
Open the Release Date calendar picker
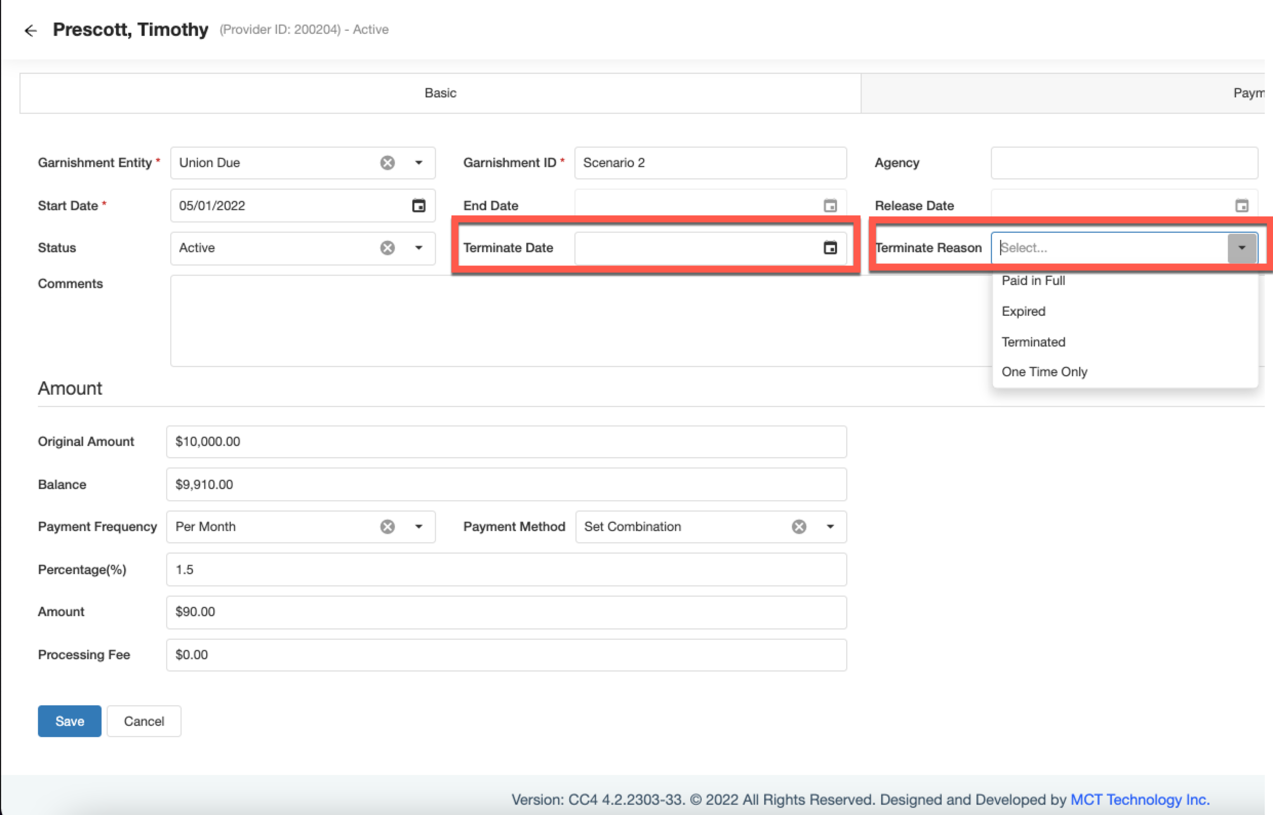[x=1242, y=206]
